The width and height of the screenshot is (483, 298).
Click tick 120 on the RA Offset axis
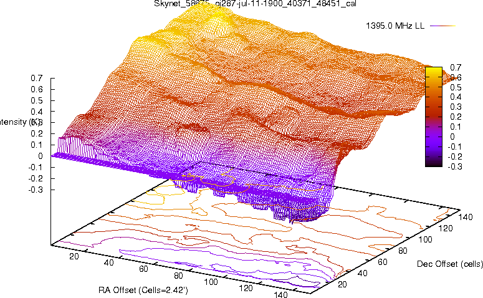246,288
